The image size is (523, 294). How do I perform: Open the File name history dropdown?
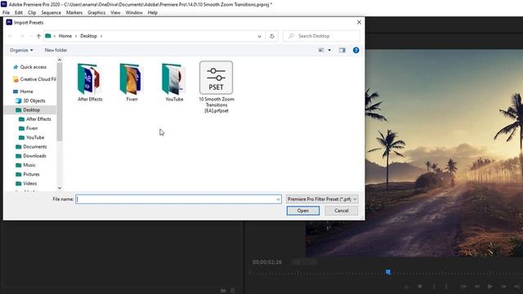(278, 199)
